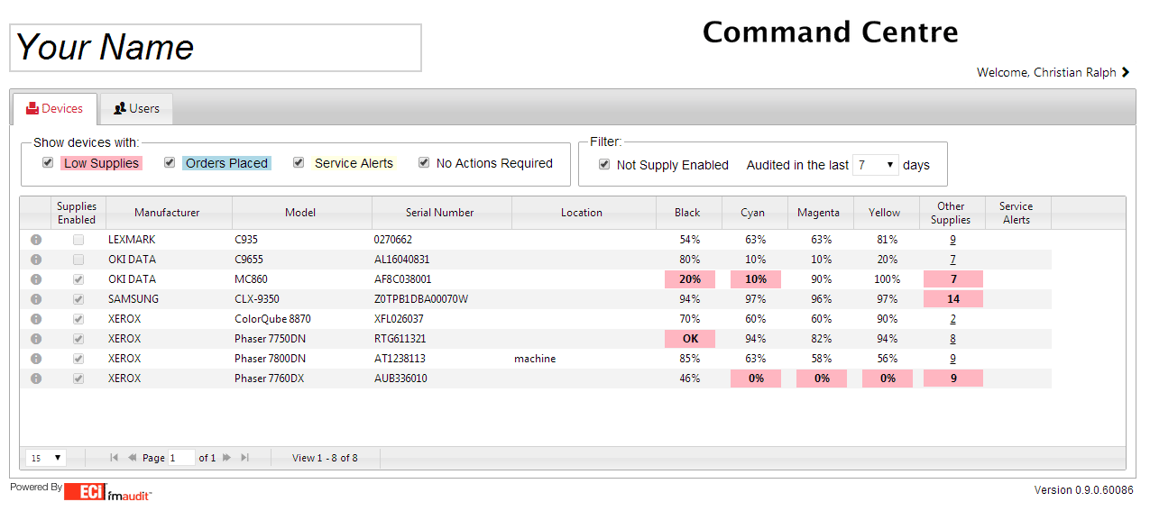The height and width of the screenshot is (511, 1150).
Task: Click the ECi fmaudit logo
Action: [107, 492]
